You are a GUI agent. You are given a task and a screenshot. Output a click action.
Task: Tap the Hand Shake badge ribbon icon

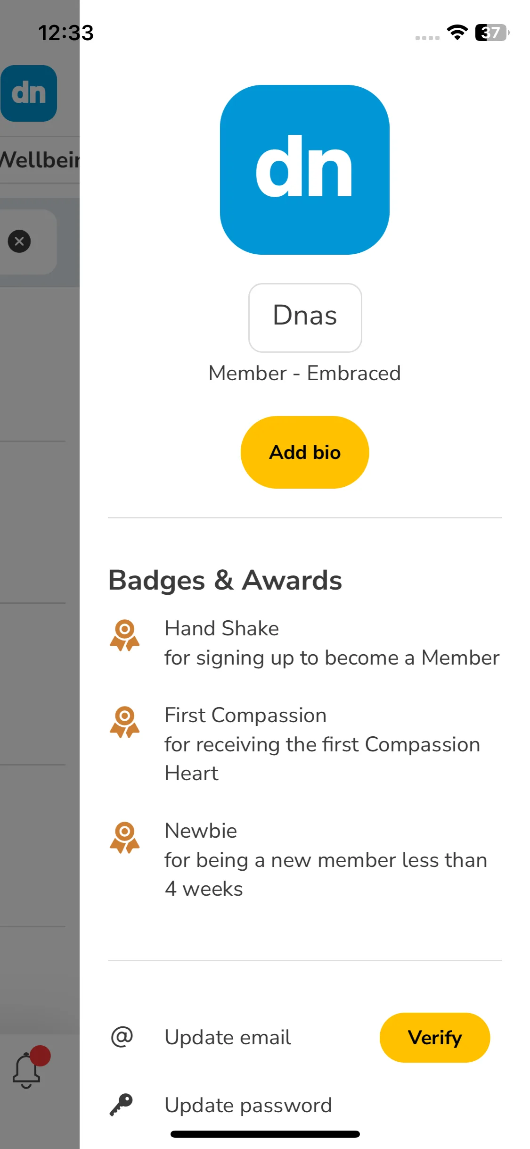(x=125, y=636)
